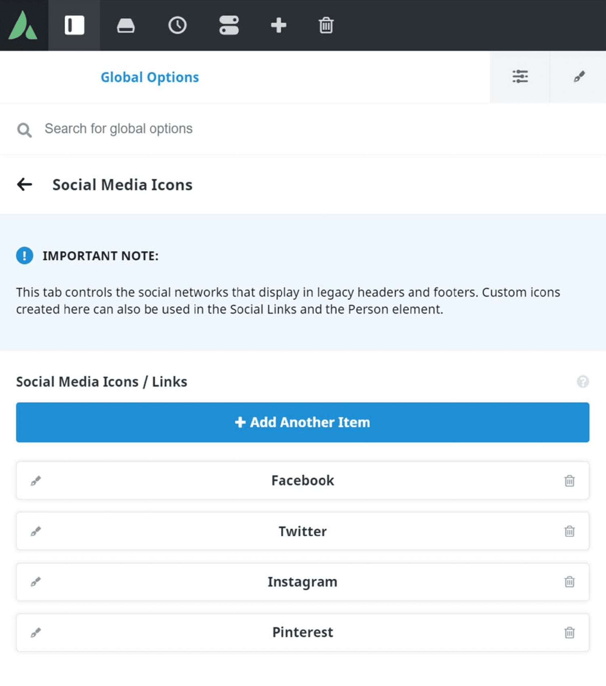The height and width of the screenshot is (686, 606).
Task: Click Add Another Item button
Action: pos(303,422)
